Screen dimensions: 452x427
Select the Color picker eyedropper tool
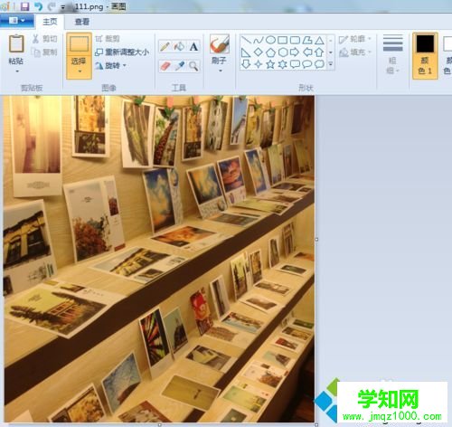(179, 66)
